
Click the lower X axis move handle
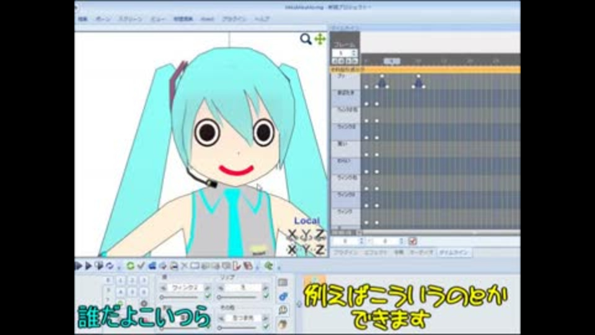[x=292, y=249]
